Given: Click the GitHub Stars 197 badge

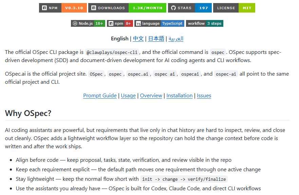Looking at the screenshot, I should point(190,8).
